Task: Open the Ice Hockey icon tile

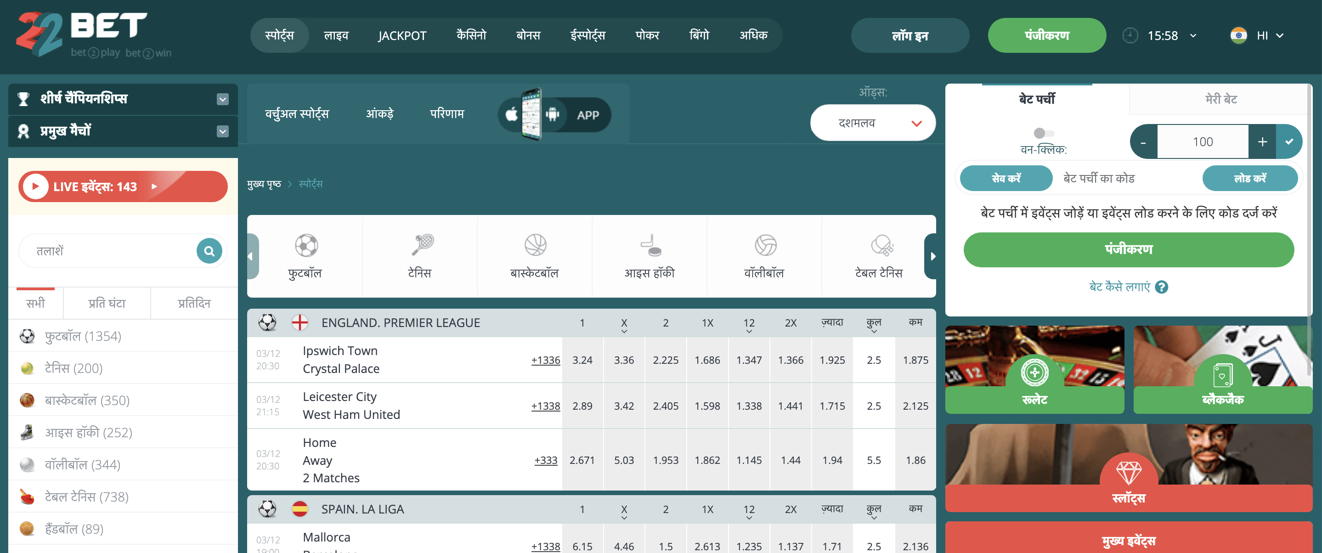Action: pos(650,245)
